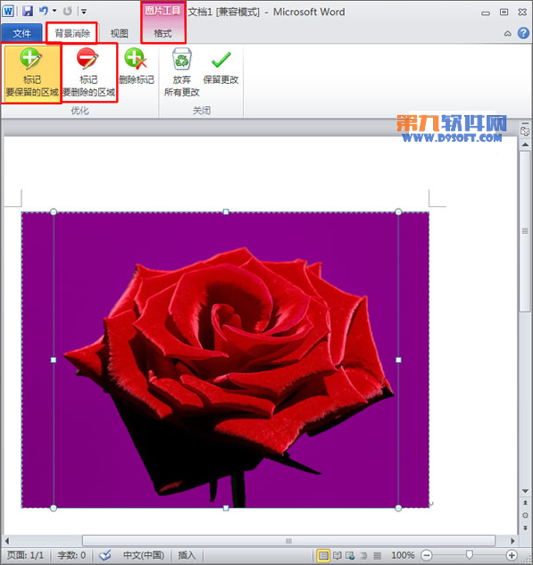Choose the Delete Mark tool

pyautogui.click(x=137, y=66)
